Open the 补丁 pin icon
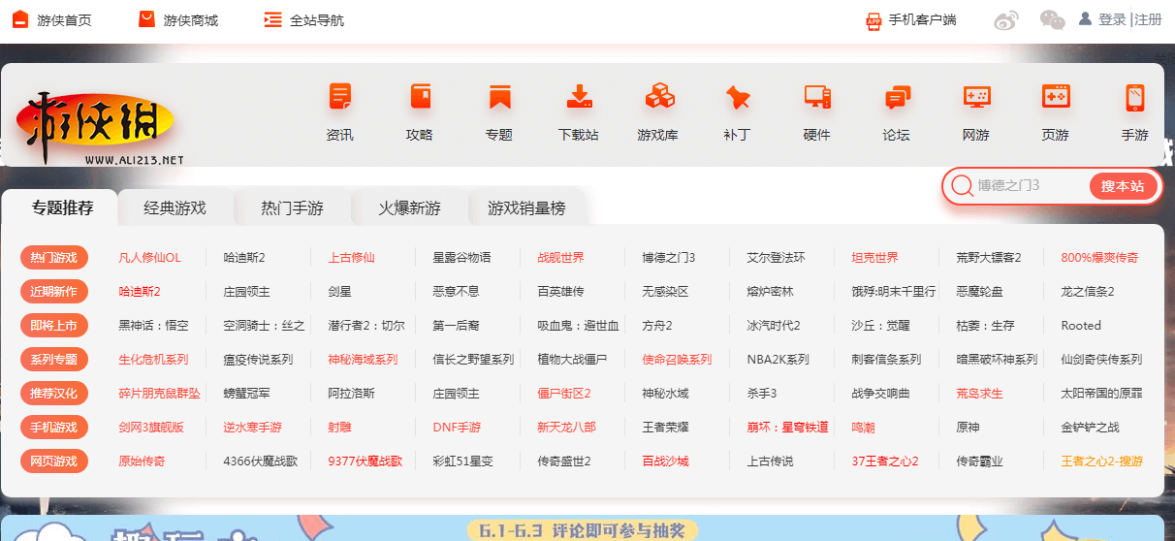The width and height of the screenshot is (1175, 541). (738, 97)
